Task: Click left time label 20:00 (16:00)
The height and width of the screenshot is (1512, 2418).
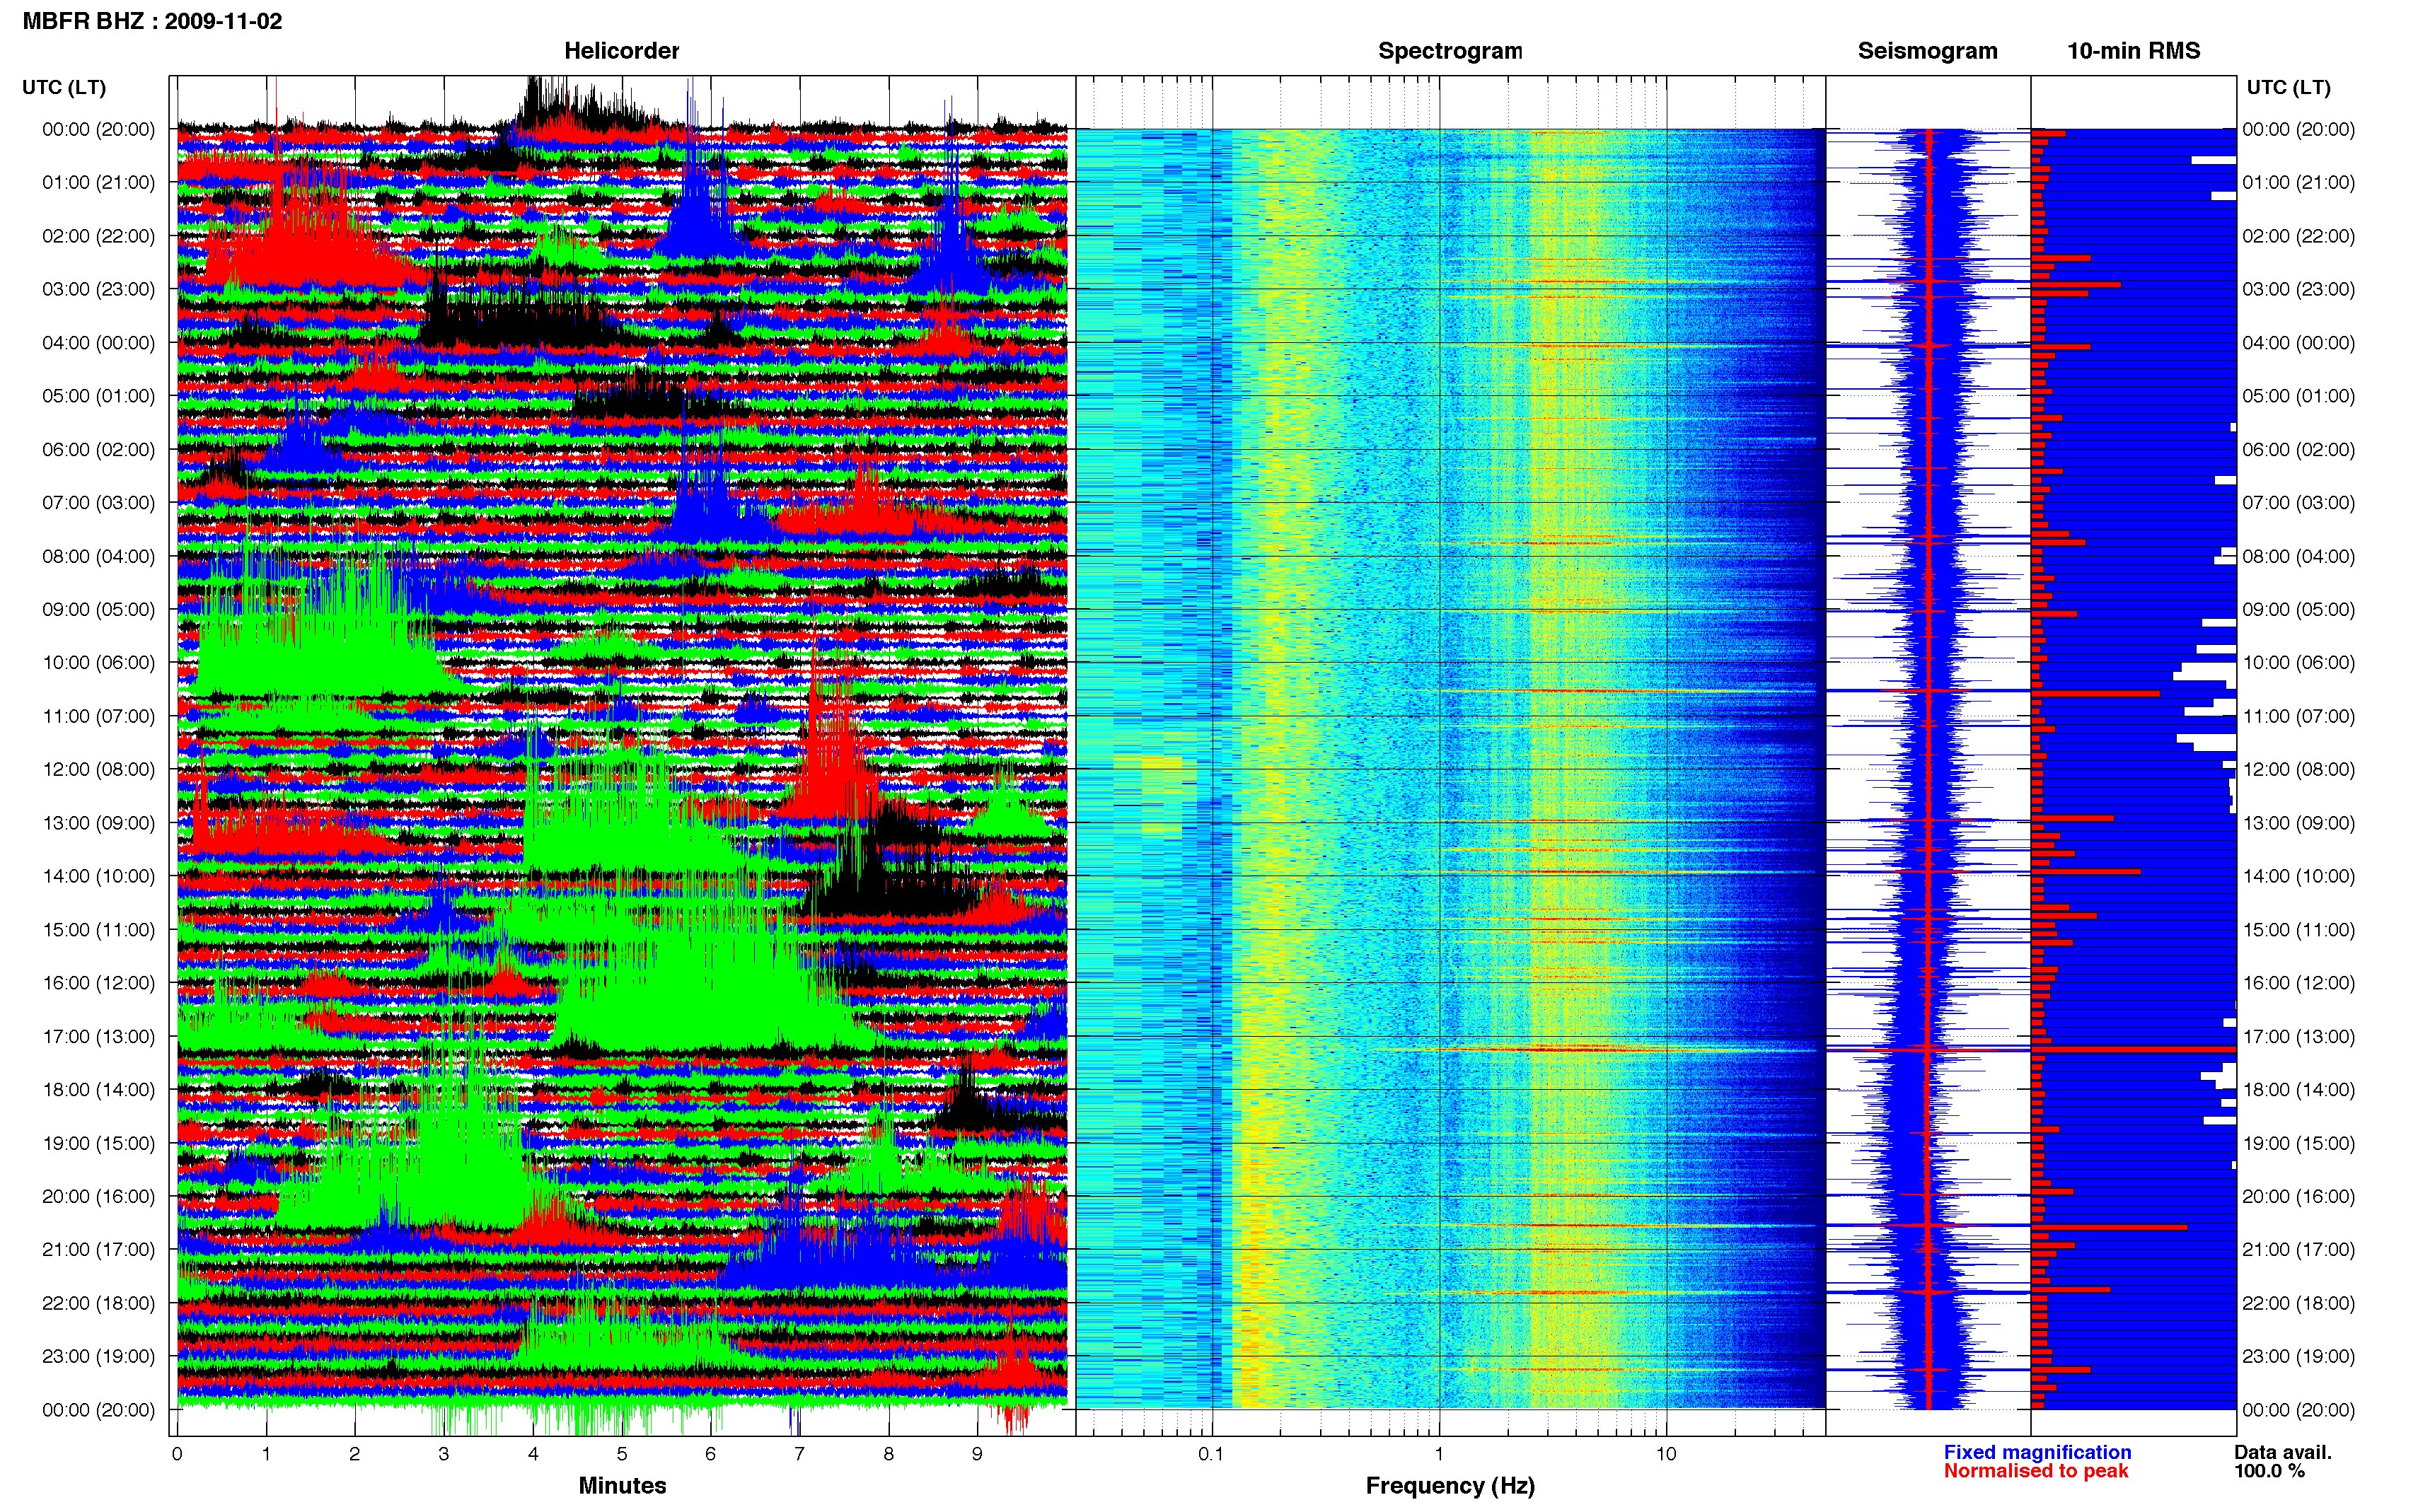Action: tap(98, 1196)
